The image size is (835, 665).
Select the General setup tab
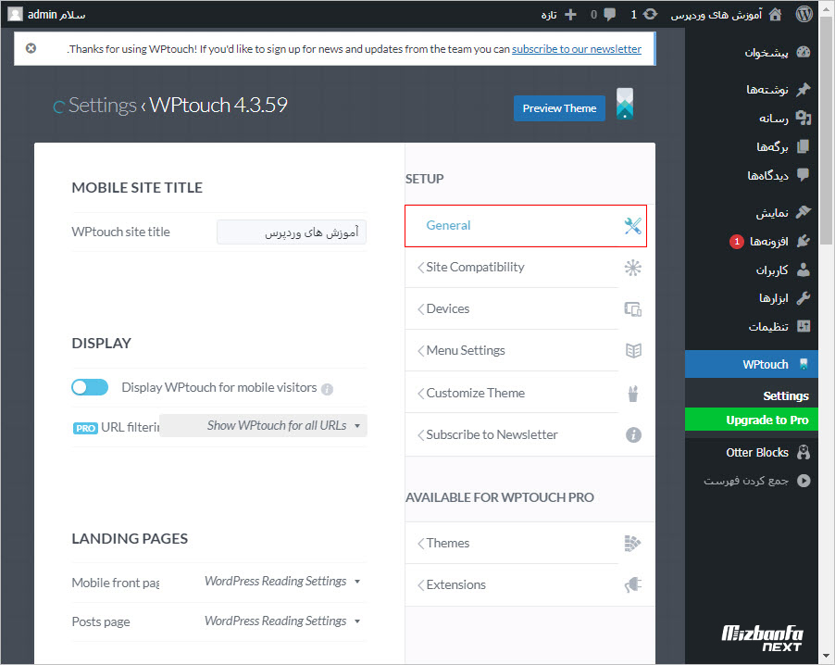[x=526, y=226]
